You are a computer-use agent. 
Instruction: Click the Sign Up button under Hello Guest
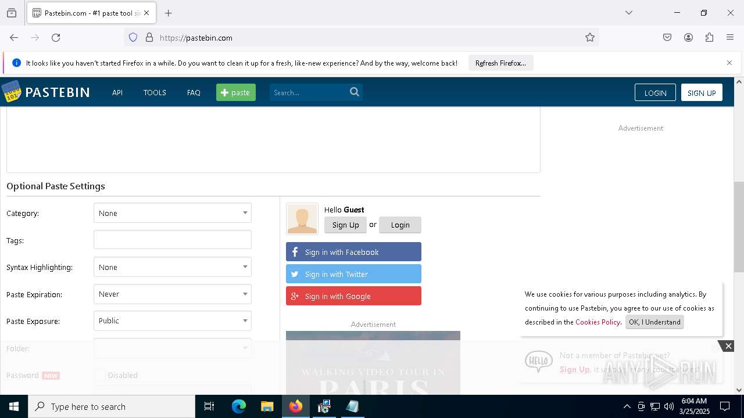pos(345,225)
